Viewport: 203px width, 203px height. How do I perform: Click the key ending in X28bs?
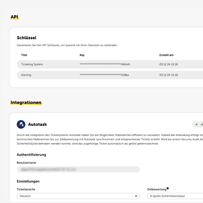pyautogui.click(x=104, y=75)
